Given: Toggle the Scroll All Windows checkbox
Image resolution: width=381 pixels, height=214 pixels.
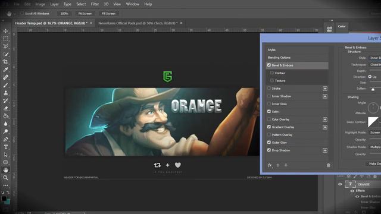Looking at the screenshot, I should pos(23,14).
